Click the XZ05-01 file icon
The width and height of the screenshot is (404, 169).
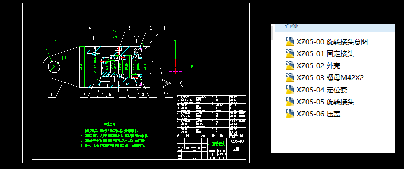[289, 54]
